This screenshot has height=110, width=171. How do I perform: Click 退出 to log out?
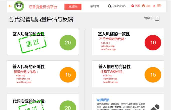point(148,6)
